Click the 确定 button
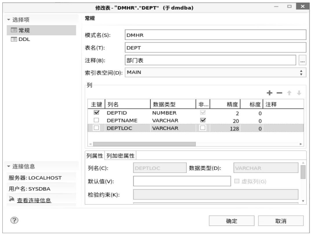This screenshot has width=311, height=234. (x=232, y=221)
